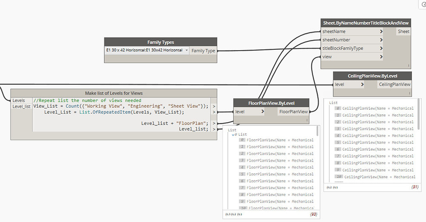The width and height of the screenshot is (426, 222).
Task: Select CeilingPlanView preview item index 5
Action: pyautogui.click(x=374, y=142)
